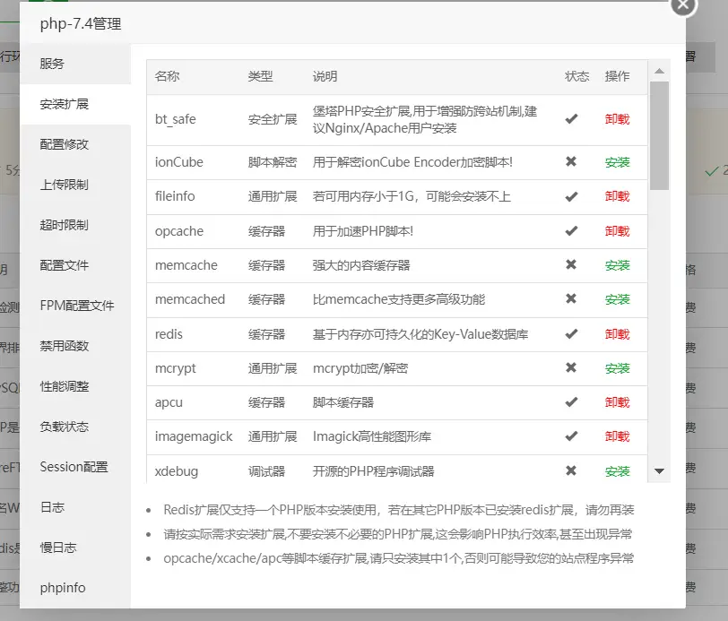The width and height of the screenshot is (728, 621).
Task: Click the X status icon for ionCube
Action: pyautogui.click(x=571, y=162)
